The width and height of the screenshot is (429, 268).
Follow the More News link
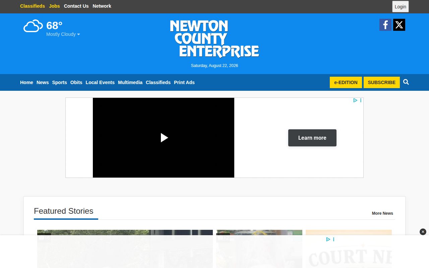(382, 213)
